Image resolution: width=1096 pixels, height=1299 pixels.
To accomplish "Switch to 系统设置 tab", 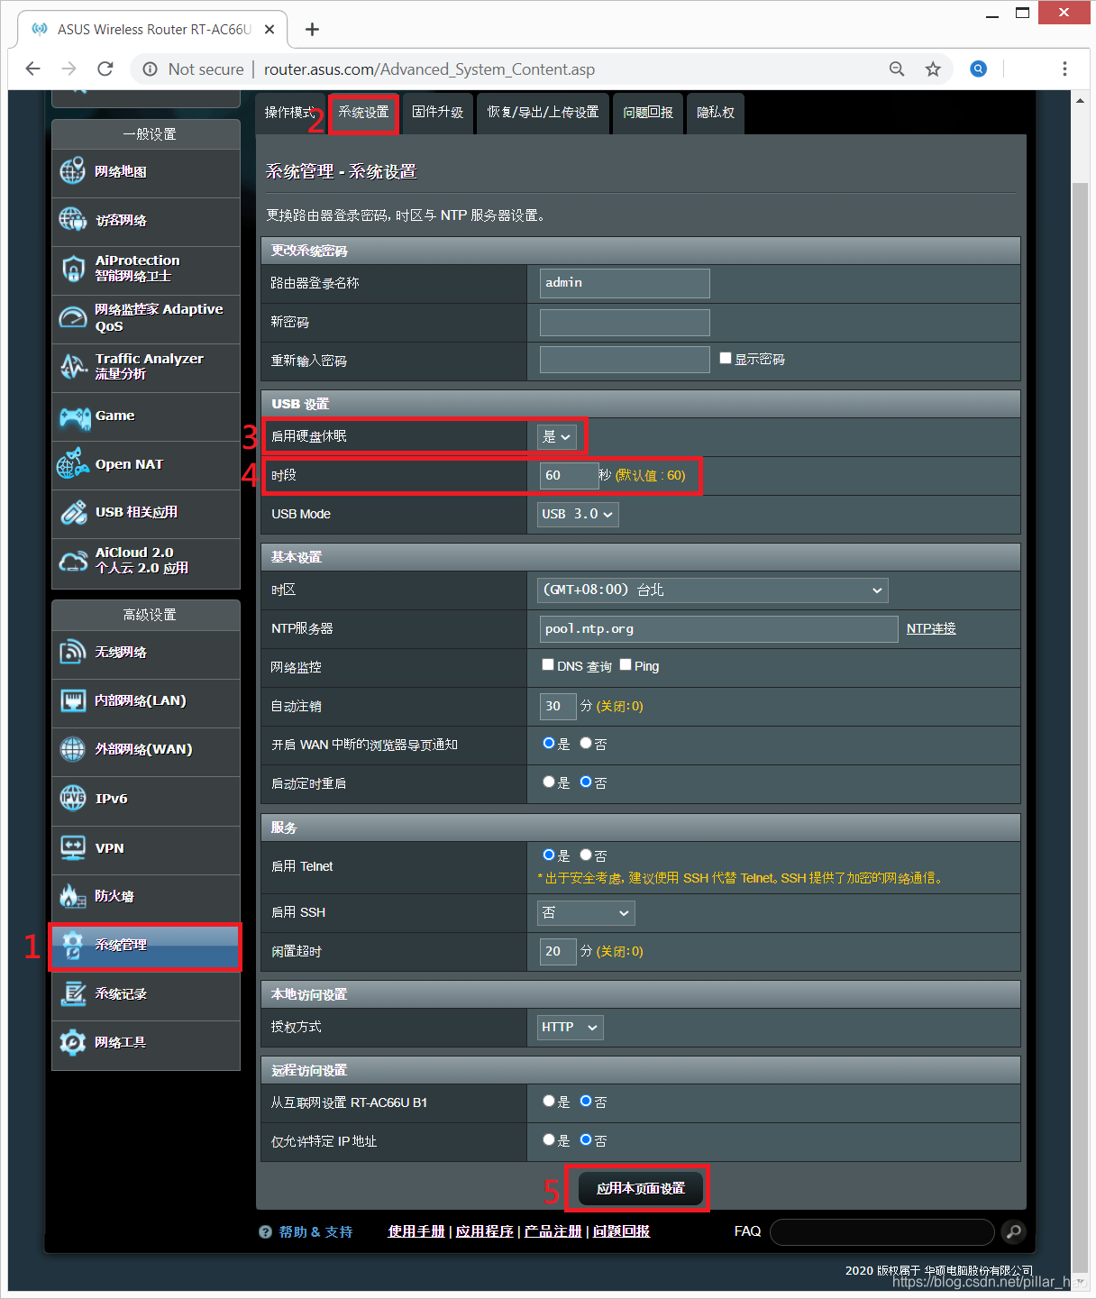I will point(363,113).
